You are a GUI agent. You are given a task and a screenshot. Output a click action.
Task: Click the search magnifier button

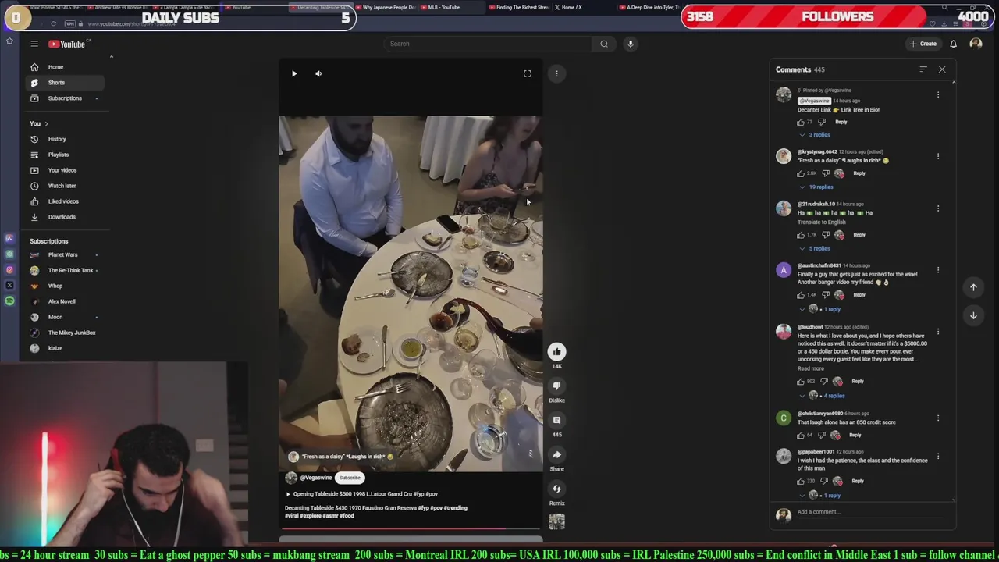pyautogui.click(x=603, y=44)
